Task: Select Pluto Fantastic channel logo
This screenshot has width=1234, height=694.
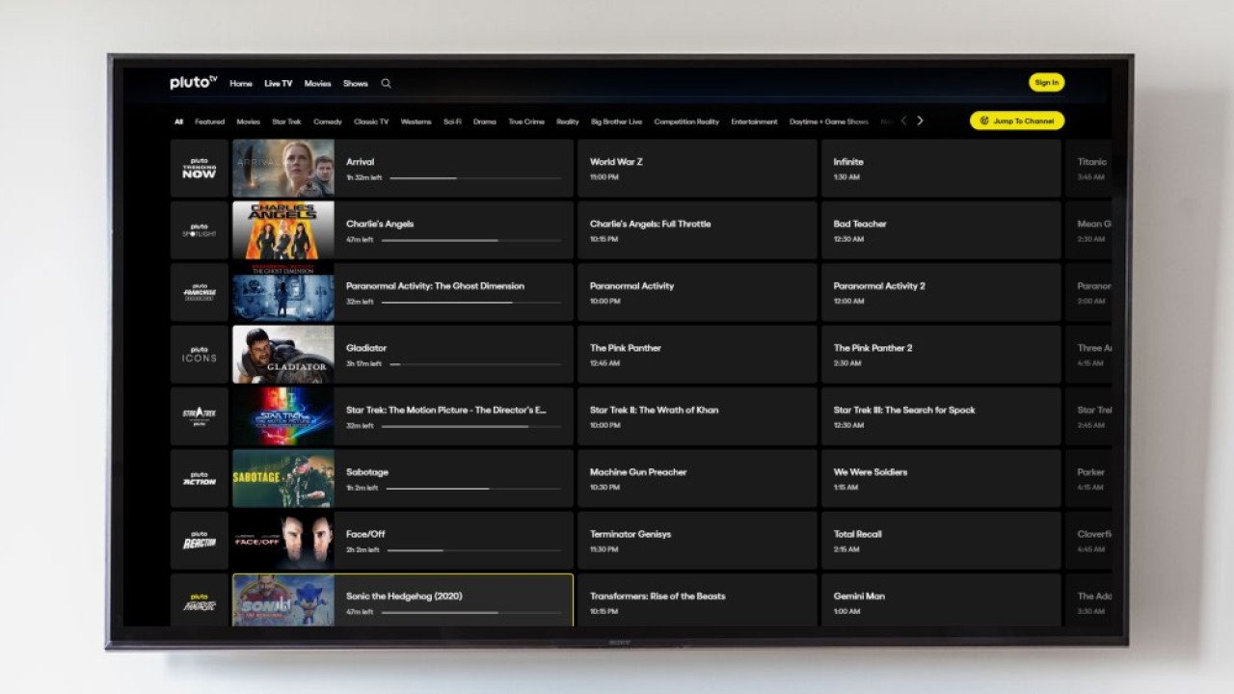Action: coord(200,601)
